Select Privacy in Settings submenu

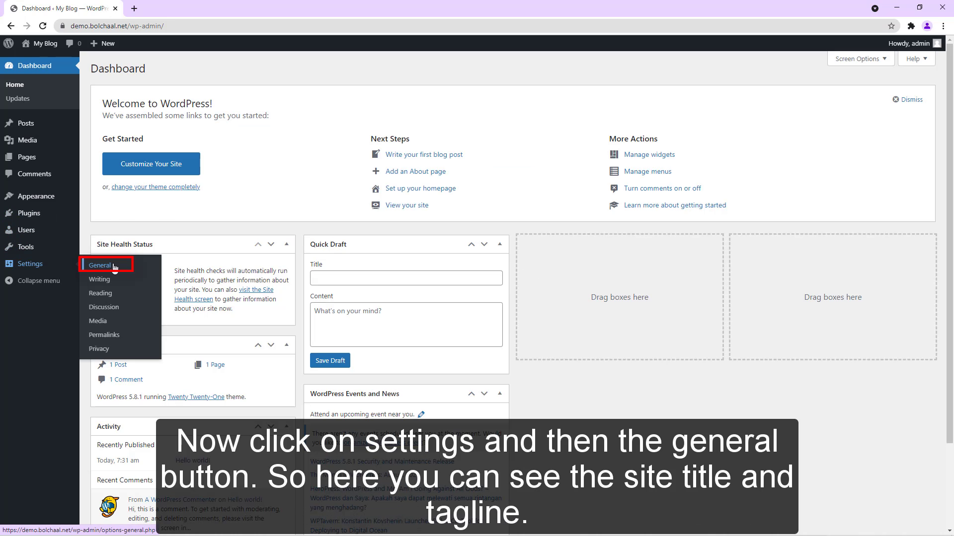tap(99, 348)
